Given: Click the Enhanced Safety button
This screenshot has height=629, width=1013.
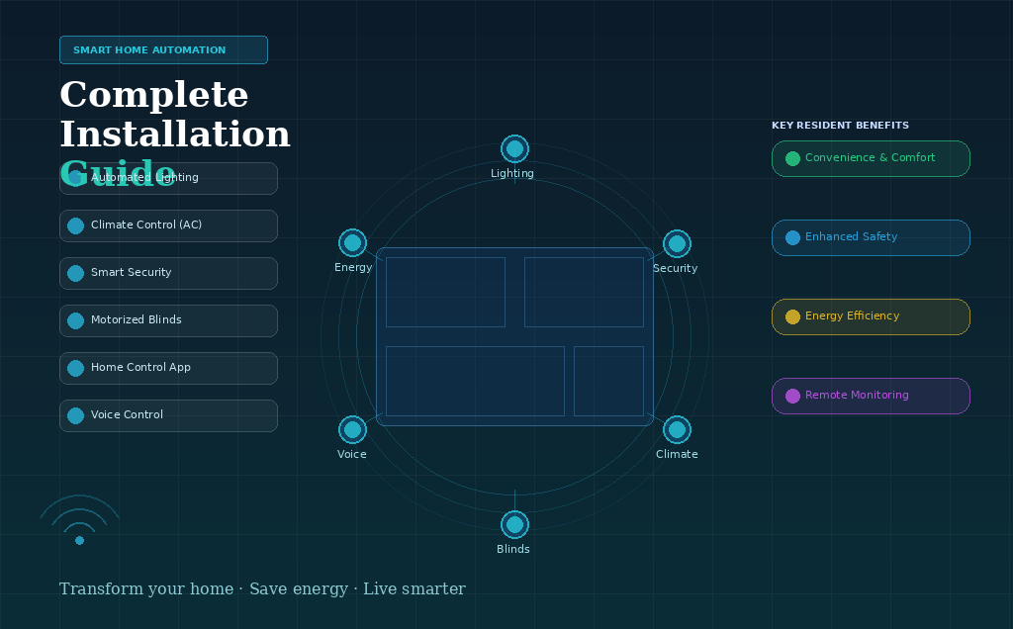Looking at the screenshot, I should tap(871, 237).
